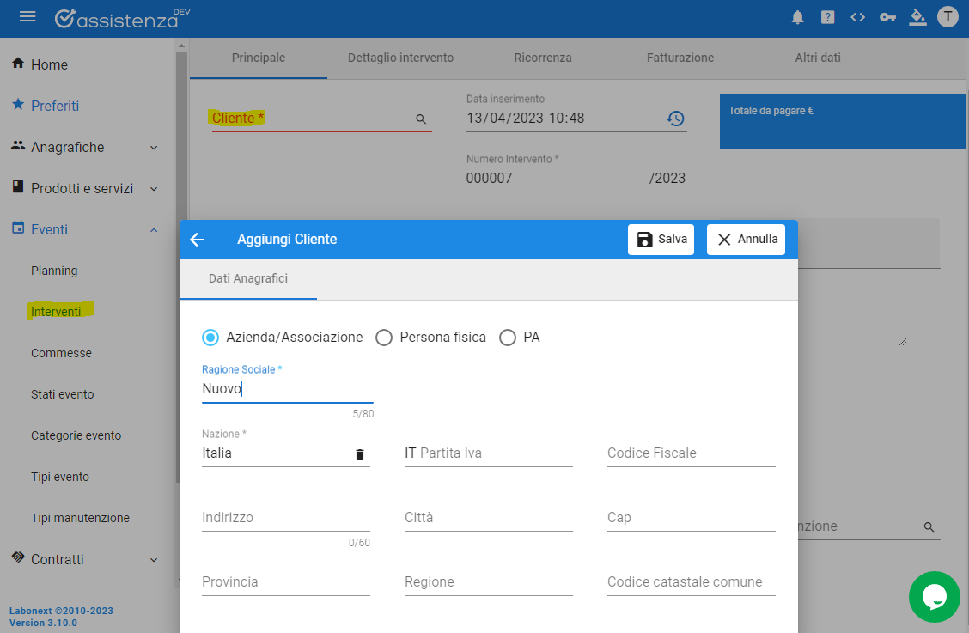Open Interventi in the sidebar
The height and width of the screenshot is (633, 969).
[x=56, y=312]
